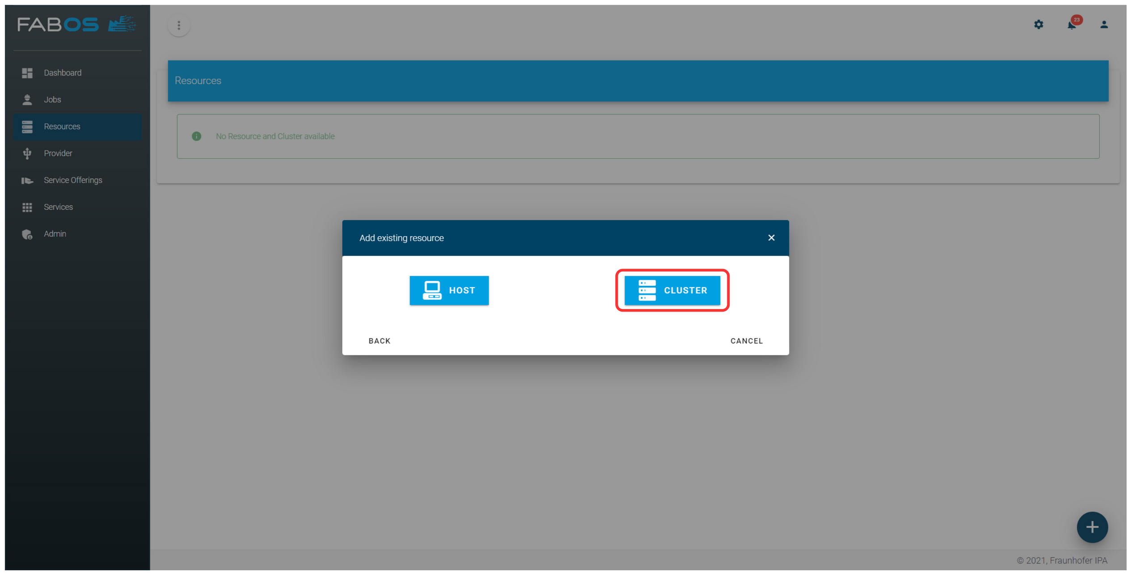Click the HOST button to add resource
This screenshot has width=1133, height=576.
pyautogui.click(x=449, y=289)
